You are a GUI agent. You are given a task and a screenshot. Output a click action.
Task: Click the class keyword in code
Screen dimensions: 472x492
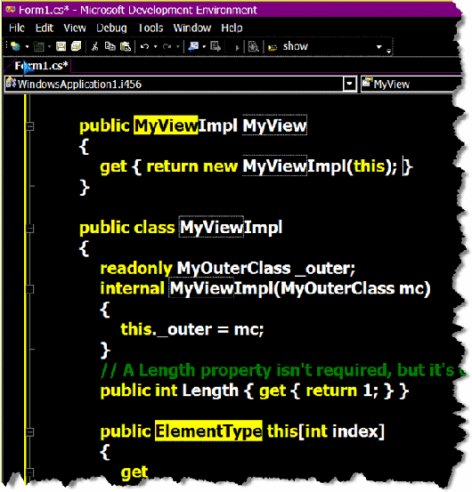tap(154, 228)
